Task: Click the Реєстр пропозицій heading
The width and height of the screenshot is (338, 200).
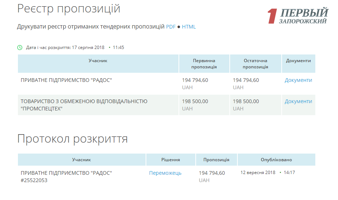Action: 69,9
